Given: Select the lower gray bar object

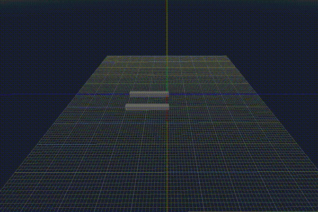Looking at the screenshot, I should pyautogui.click(x=147, y=107).
